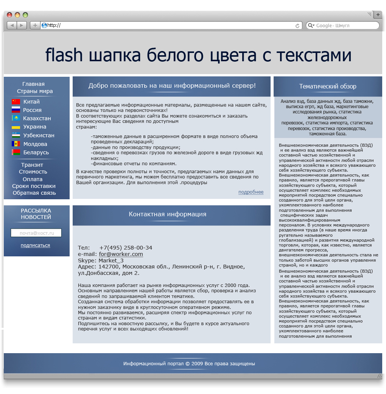
Task: Click the window resize grip corner
Action: tap(380, 375)
